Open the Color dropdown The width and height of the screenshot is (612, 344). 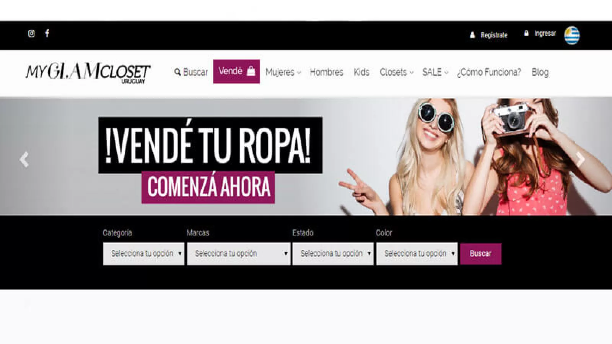point(417,254)
